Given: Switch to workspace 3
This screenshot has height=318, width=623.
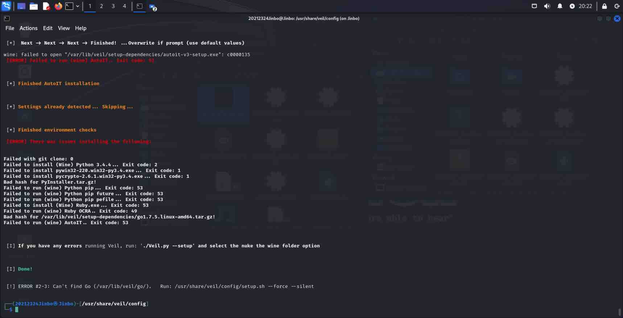Looking at the screenshot, I should tap(113, 6).
